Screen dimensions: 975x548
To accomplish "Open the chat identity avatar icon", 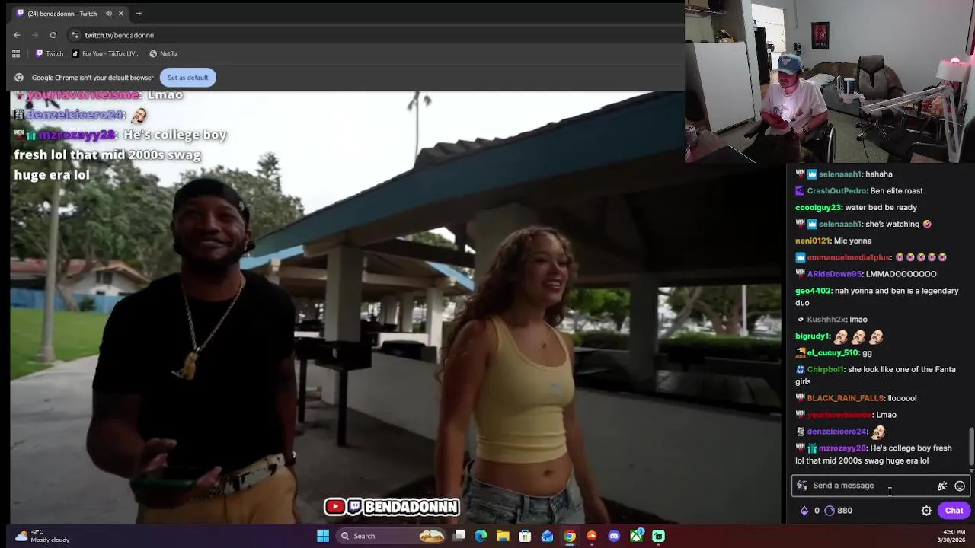I will click(x=802, y=486).
